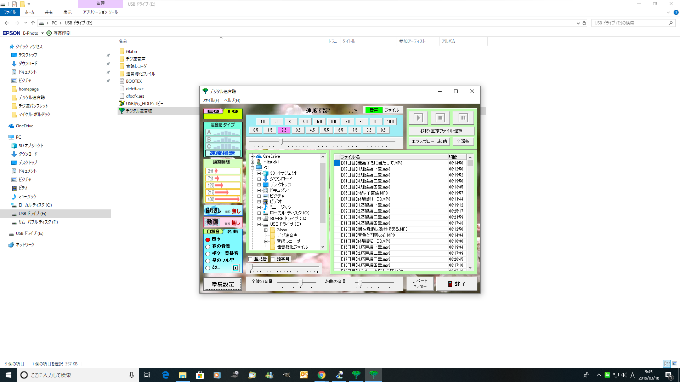Open Chrome from the taskbar
Screen dimensions: 680x382
pyautogui.click(x=321, y=375)
